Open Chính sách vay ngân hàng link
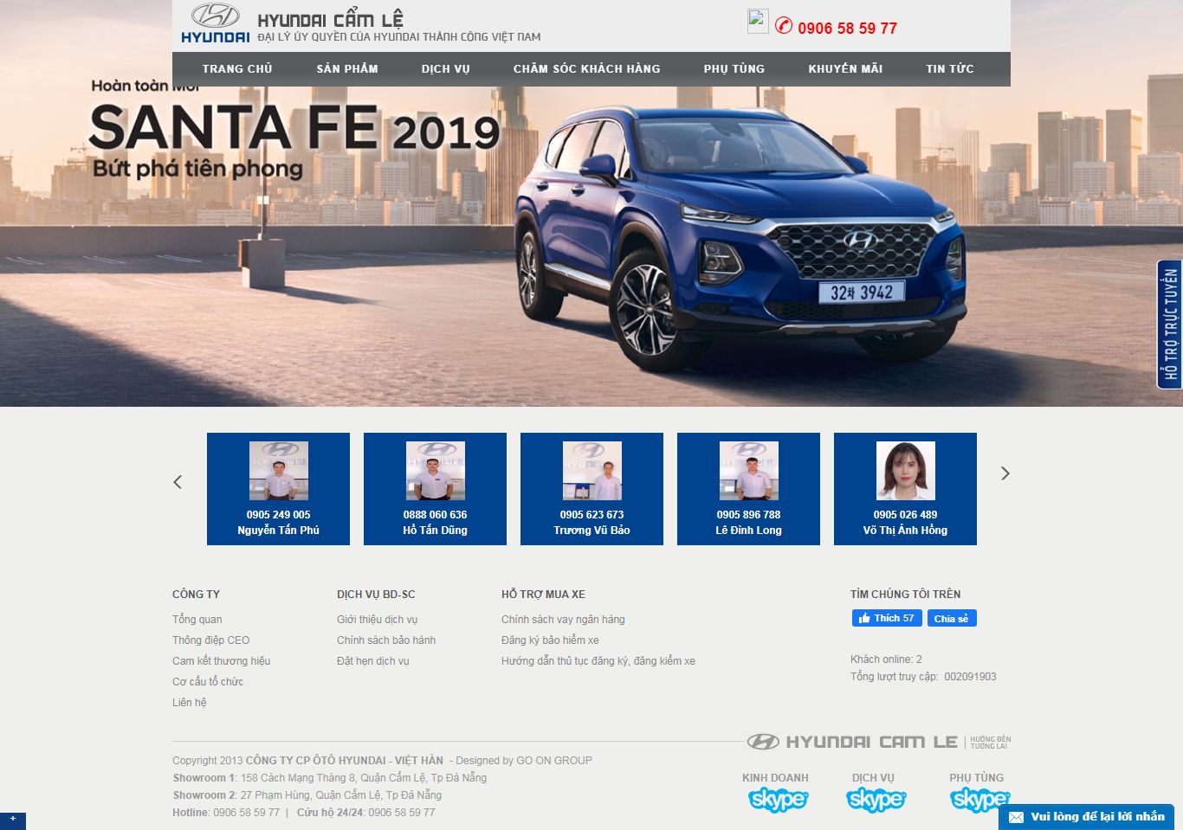 [563, 619]
